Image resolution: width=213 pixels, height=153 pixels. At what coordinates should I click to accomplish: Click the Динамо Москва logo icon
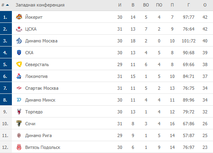(19, 41)
